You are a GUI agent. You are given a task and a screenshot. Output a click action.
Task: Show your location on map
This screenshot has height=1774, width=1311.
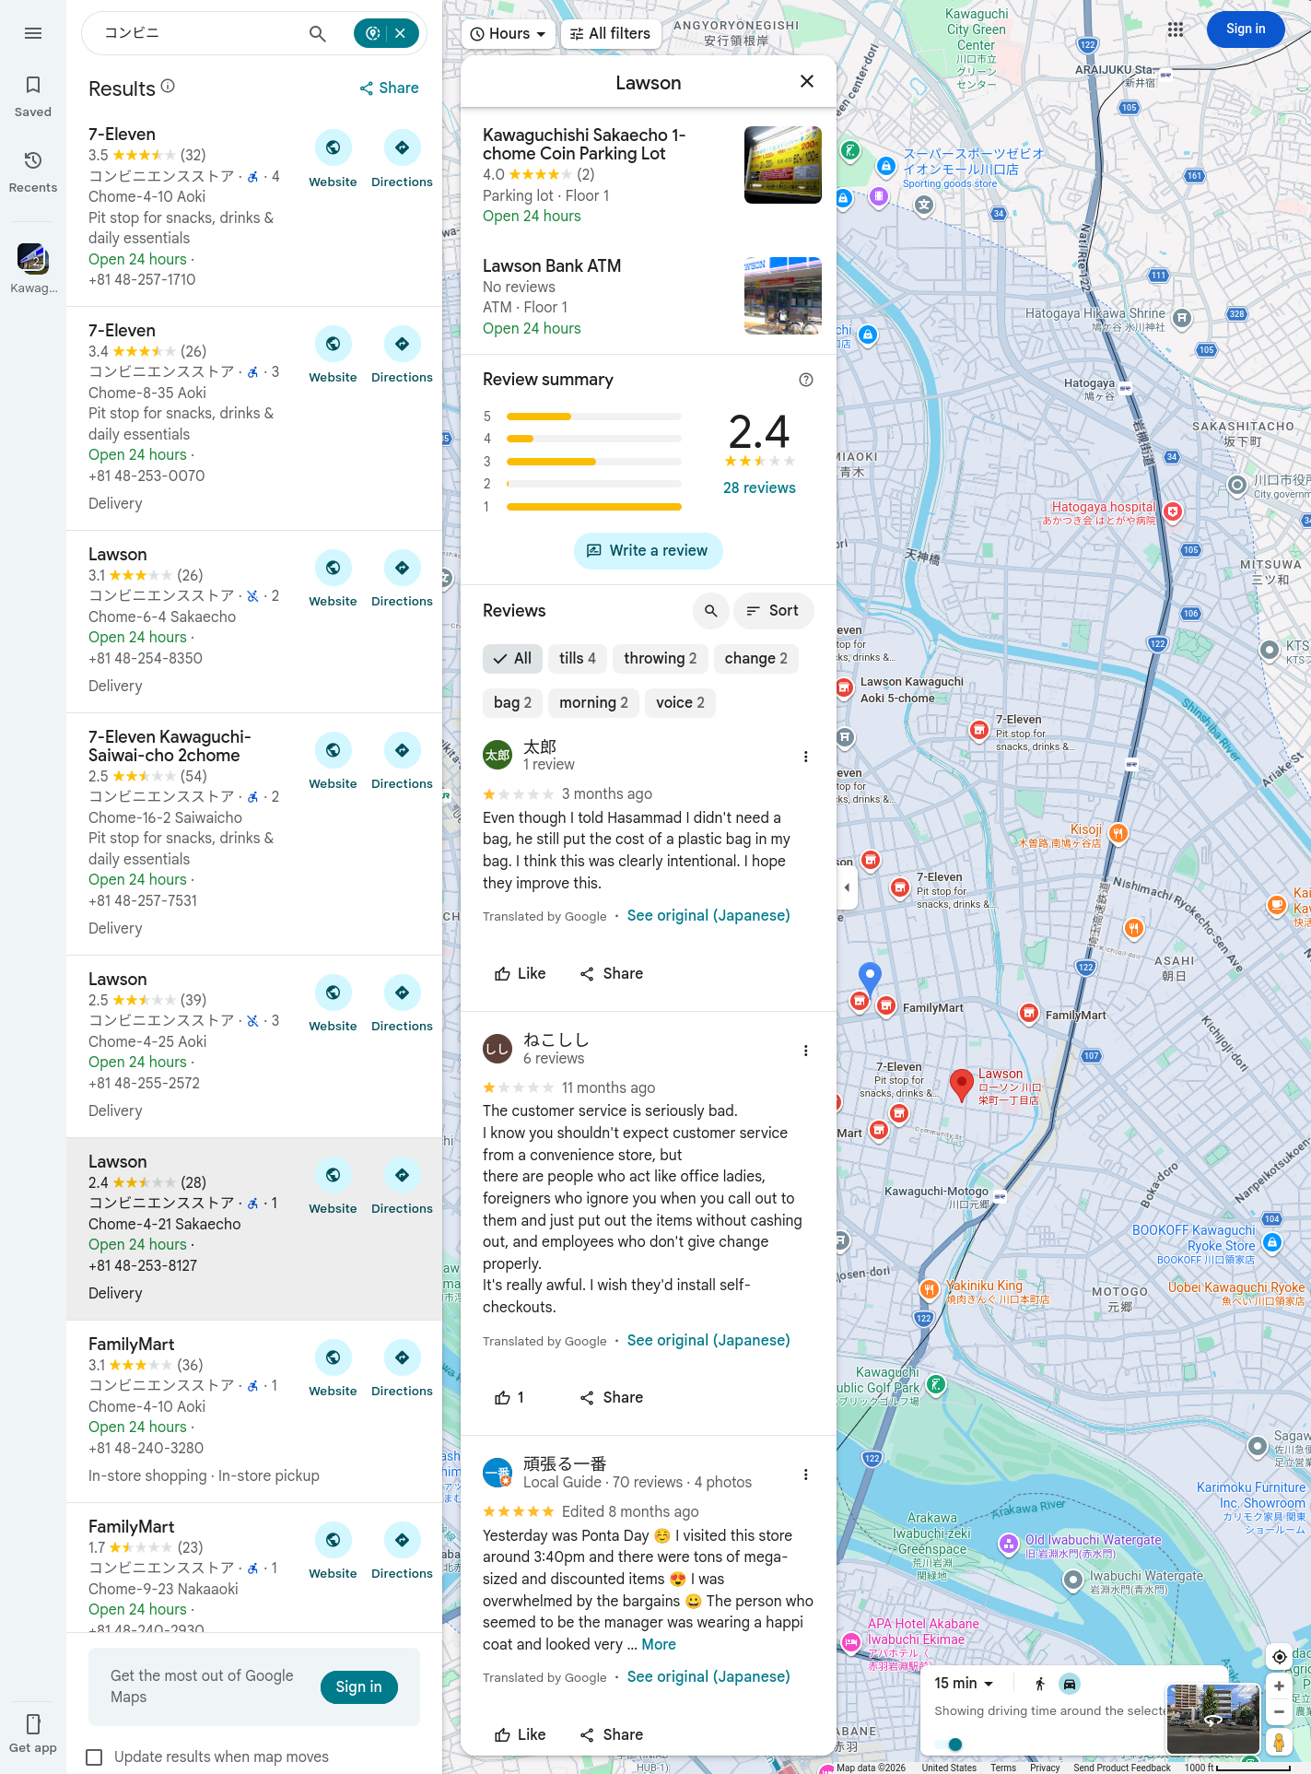(x=1279, y=1657)
